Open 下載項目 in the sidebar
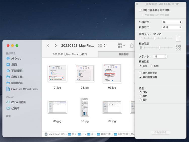The height and width of the screenshot is (142, 189). (x=17, y=71)
